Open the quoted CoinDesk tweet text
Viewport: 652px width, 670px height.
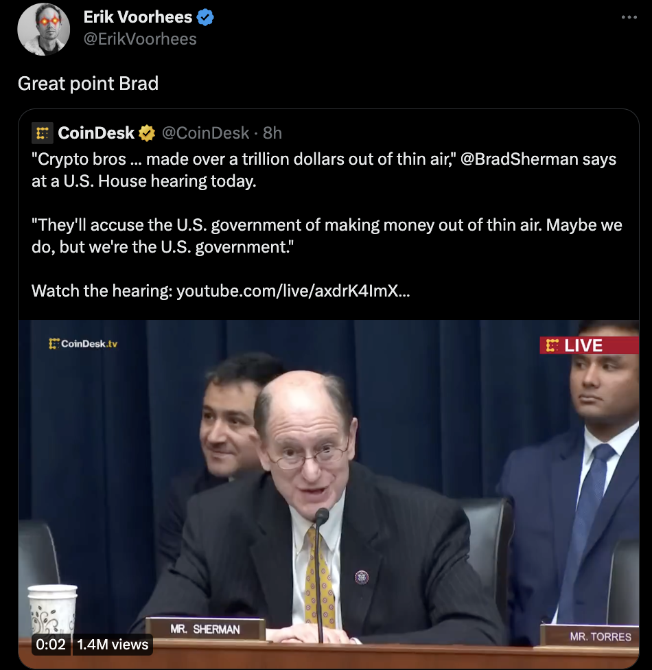point(327,224)
